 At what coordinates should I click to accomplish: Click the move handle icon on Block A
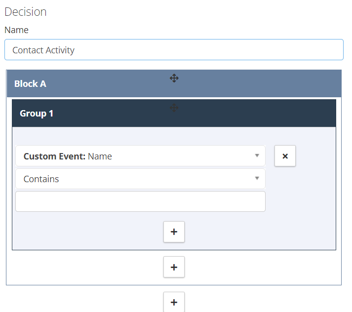[174, 78]
